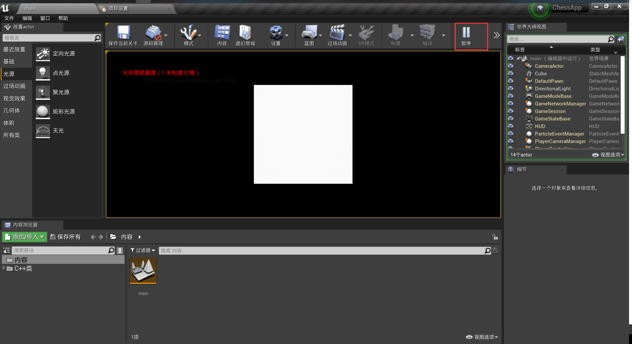Expand the C++类 tree folder

4,268
